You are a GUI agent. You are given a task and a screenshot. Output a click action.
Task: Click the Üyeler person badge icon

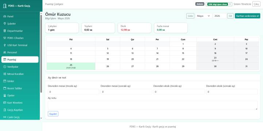[5, 96]
